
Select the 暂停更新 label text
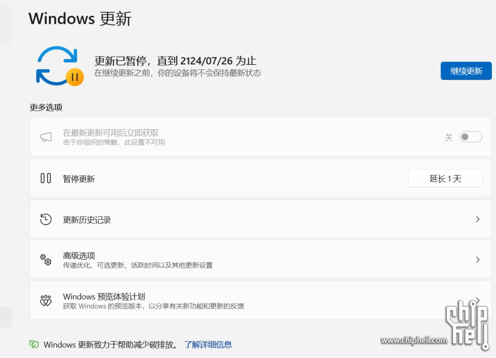pos(79,179)
